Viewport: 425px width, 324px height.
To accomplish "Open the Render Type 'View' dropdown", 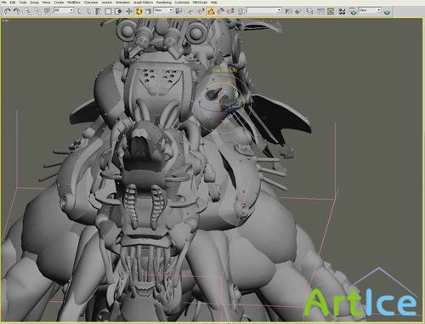I will coord(370,10).
